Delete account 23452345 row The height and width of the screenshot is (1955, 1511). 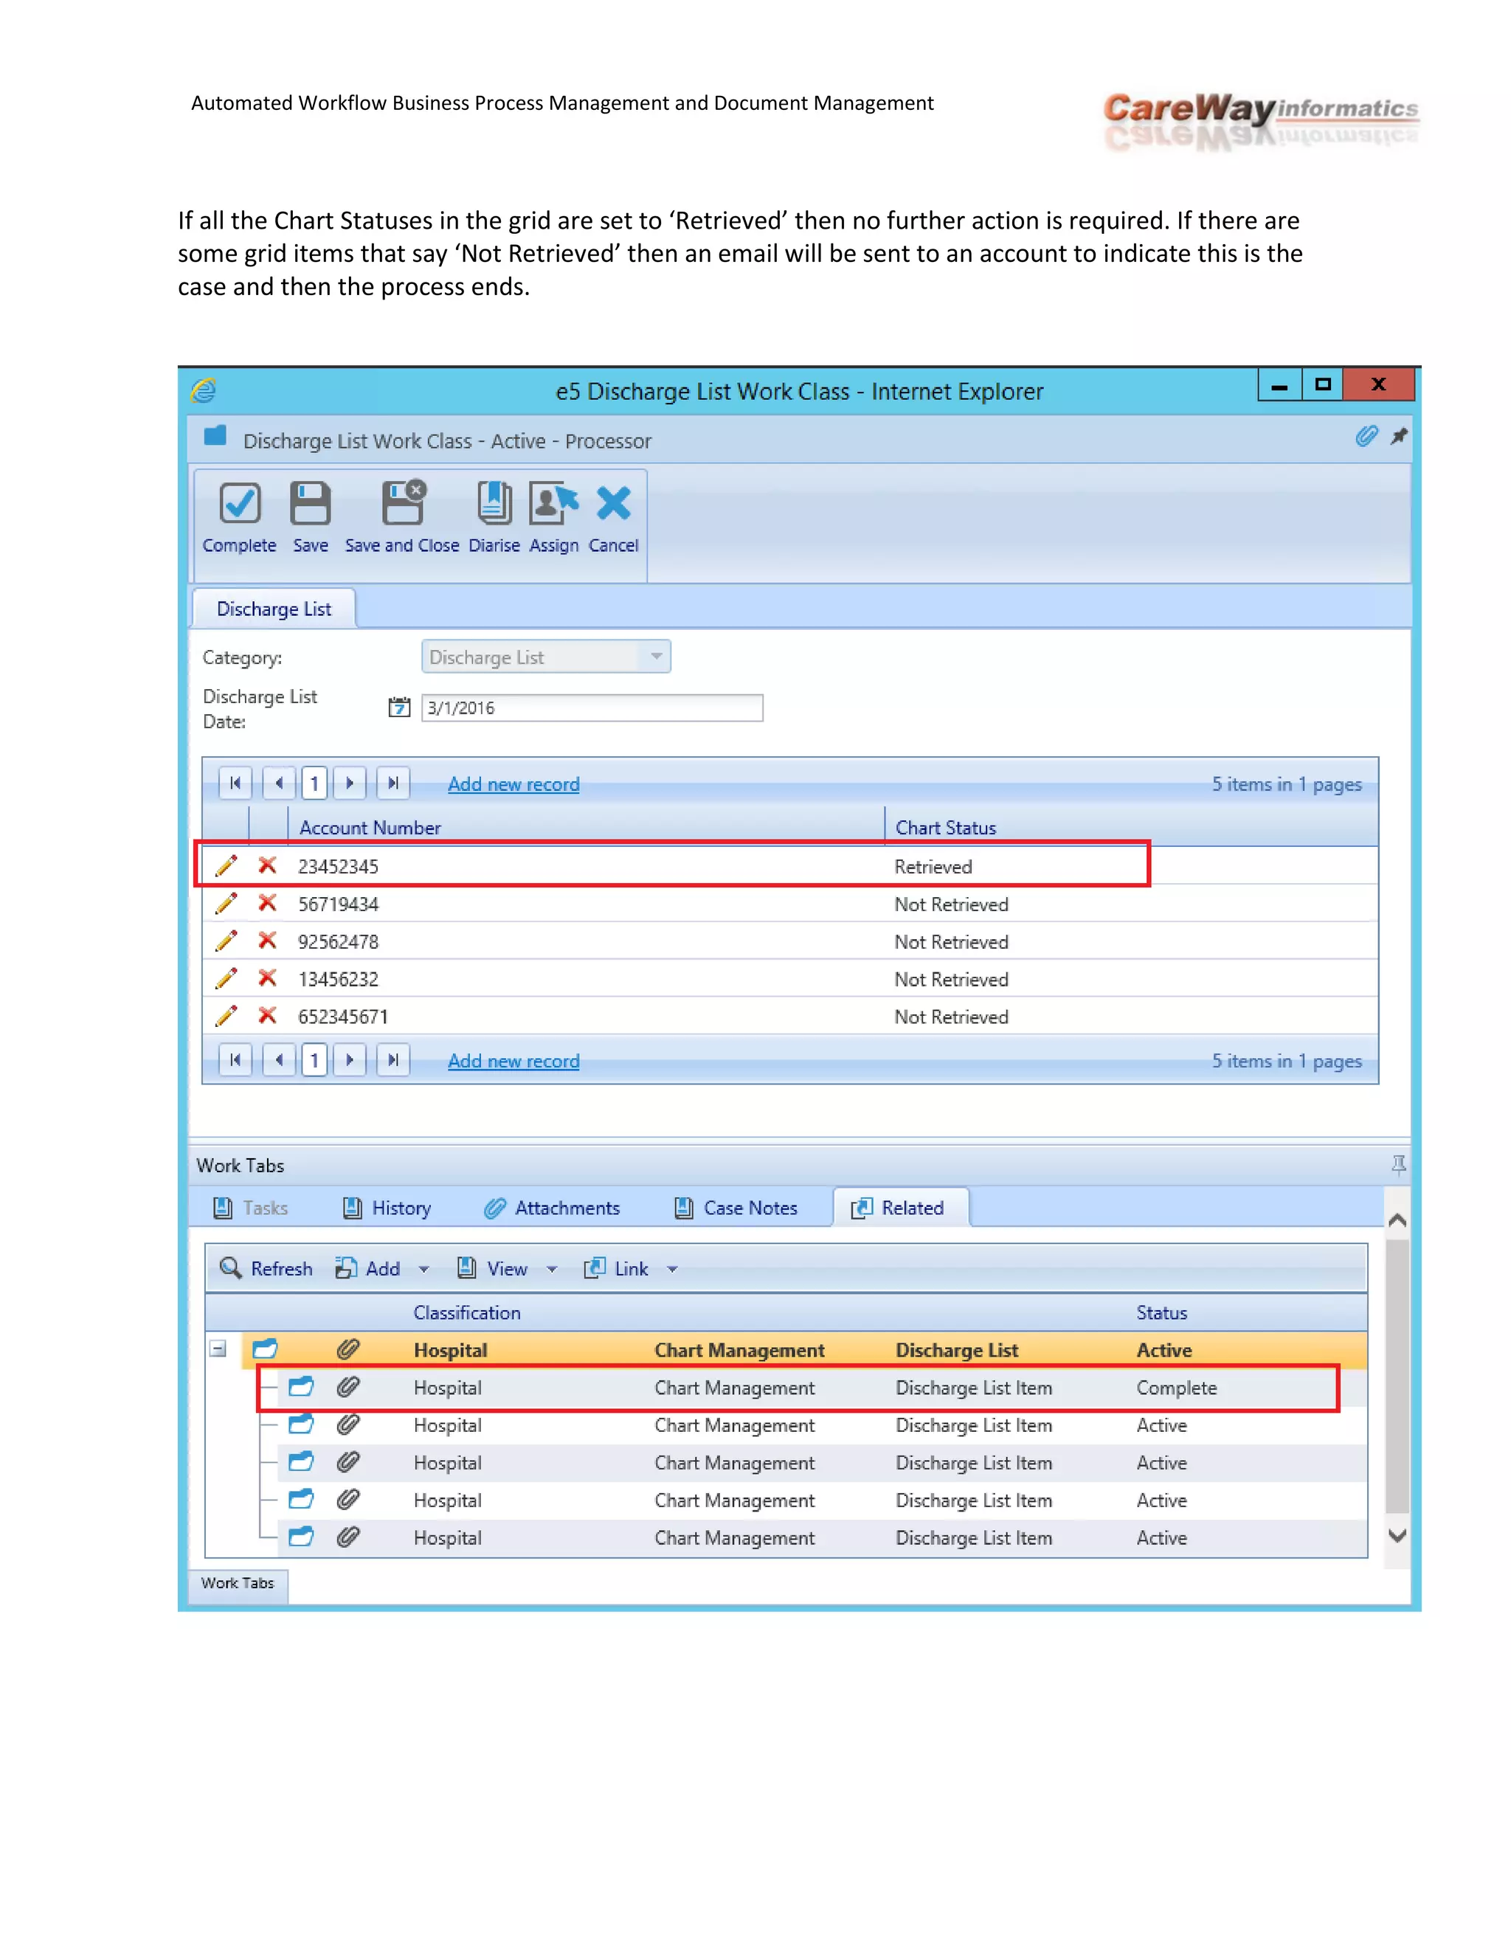click(x=267, y=865)
